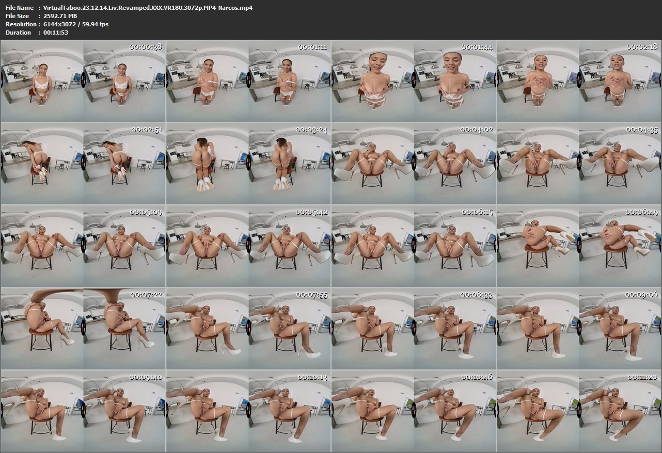This screenshot has width=662, height=453.
Task: Select the thumbnail stamped 00:01:44
Action: point(414,81)
